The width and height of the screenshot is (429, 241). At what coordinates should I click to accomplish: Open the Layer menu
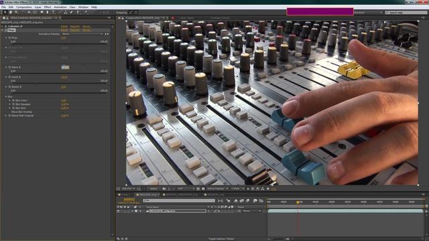point(38,7)
